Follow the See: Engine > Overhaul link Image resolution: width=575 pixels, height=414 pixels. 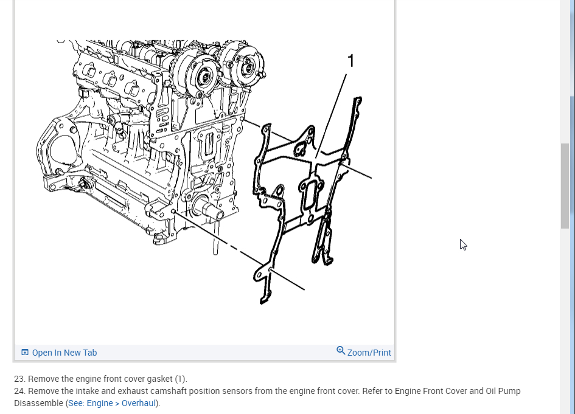coord(112,403)
